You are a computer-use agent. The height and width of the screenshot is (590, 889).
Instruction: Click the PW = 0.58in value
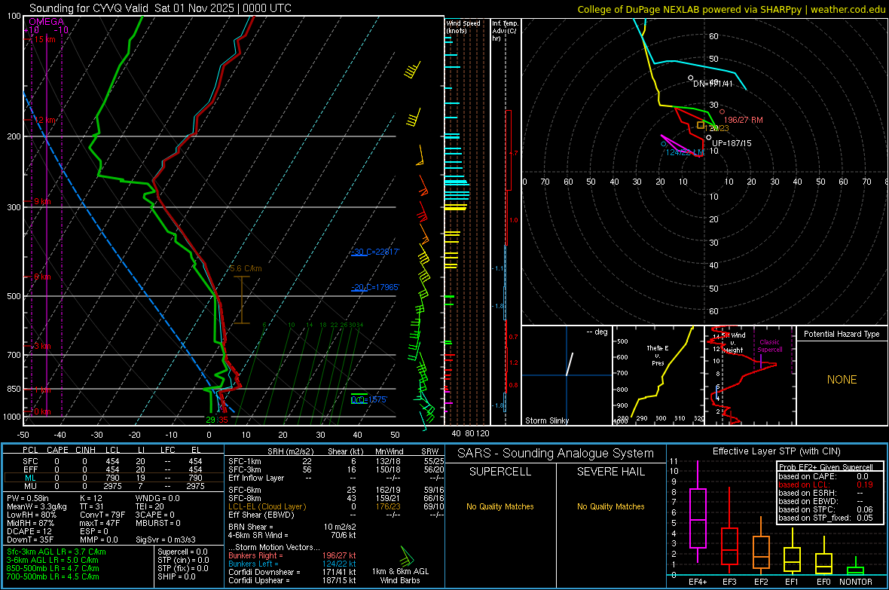point(27,498)
